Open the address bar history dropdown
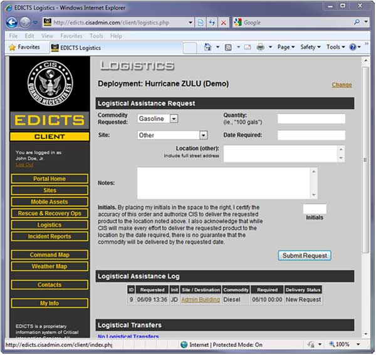 tap(190, 23)
